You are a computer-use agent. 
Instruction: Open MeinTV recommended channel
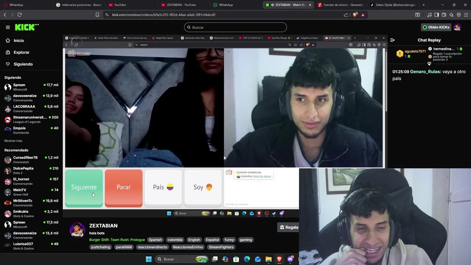pos(31,192)
